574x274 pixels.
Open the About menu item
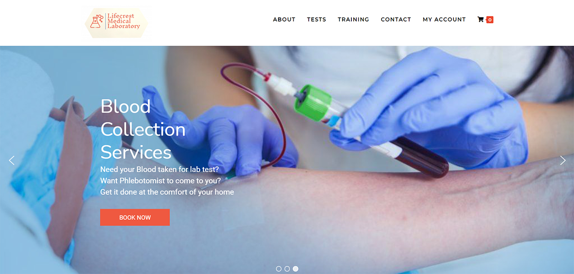click(x=284, y=19)
